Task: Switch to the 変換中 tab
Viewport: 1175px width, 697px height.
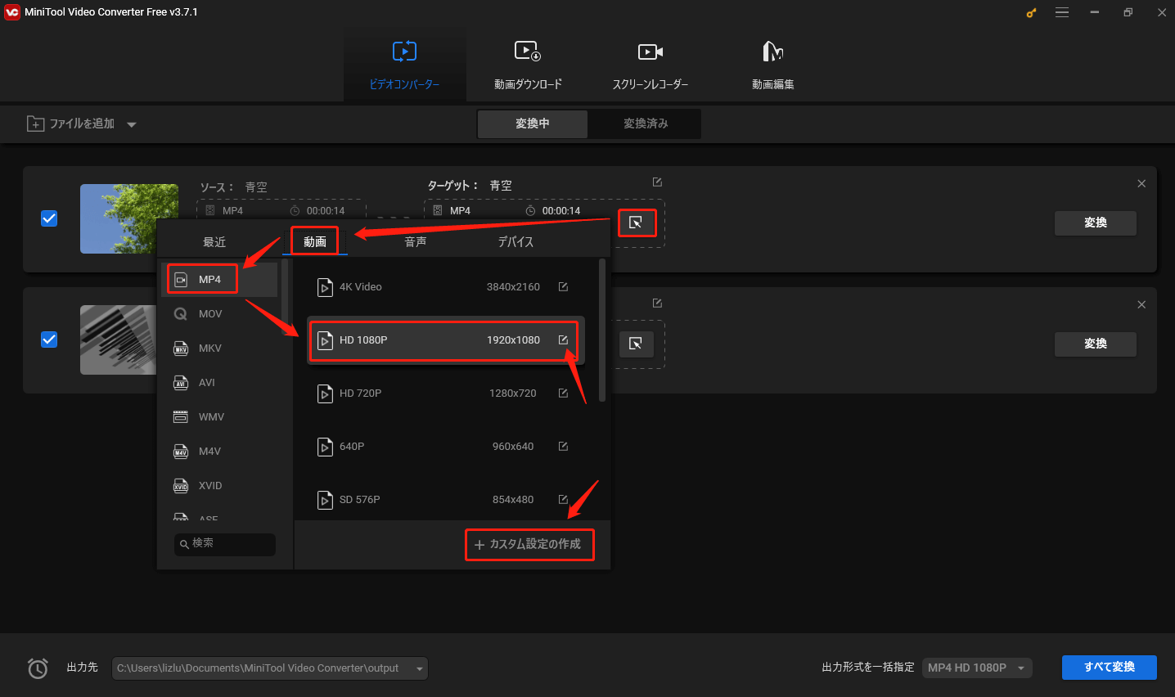Action: coord(532,124)
